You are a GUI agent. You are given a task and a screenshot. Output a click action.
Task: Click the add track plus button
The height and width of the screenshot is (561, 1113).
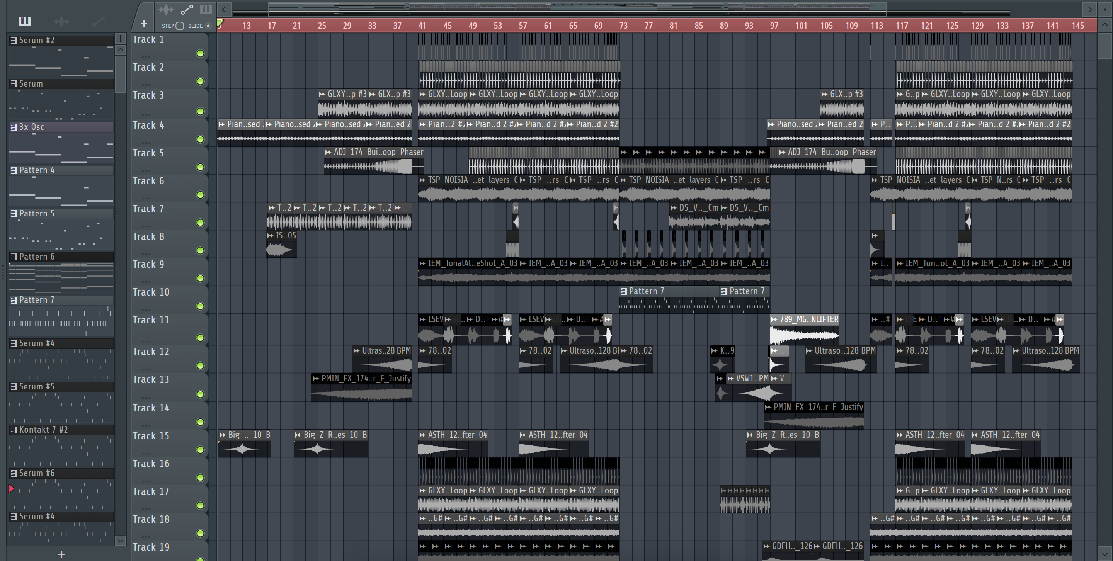tap(144, 24)
